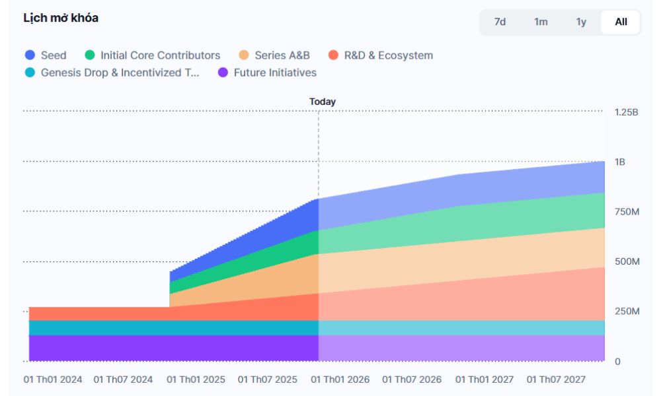This screenshot has height=396, width=661.
Task: Click the green Initial Core Contributors dot
Action: pyautogui.click(x=90, y=55)
